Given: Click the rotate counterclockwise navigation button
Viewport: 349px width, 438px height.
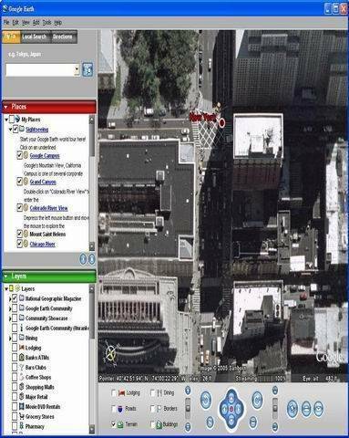Looking at the screenshot, I should tap(206, 400).
